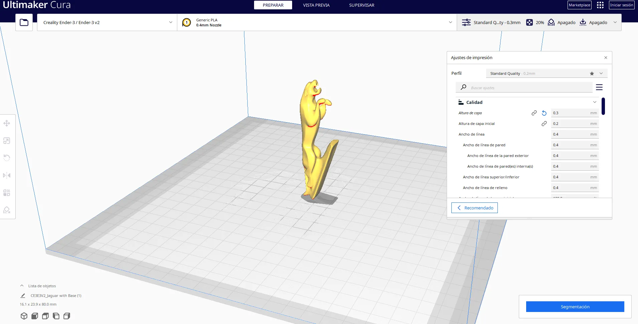The width and height of the screenshot is (638, 324).
Task: Collapse the Calidad settings section
Action: coord(595,102)
